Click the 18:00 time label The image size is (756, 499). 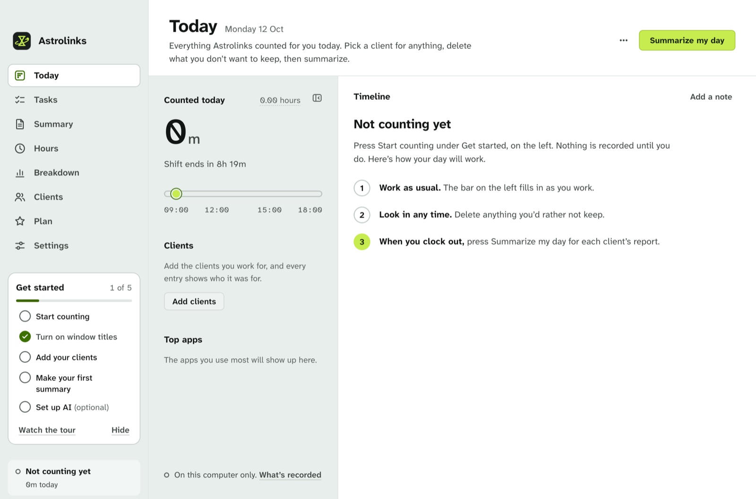pos(310,210)
